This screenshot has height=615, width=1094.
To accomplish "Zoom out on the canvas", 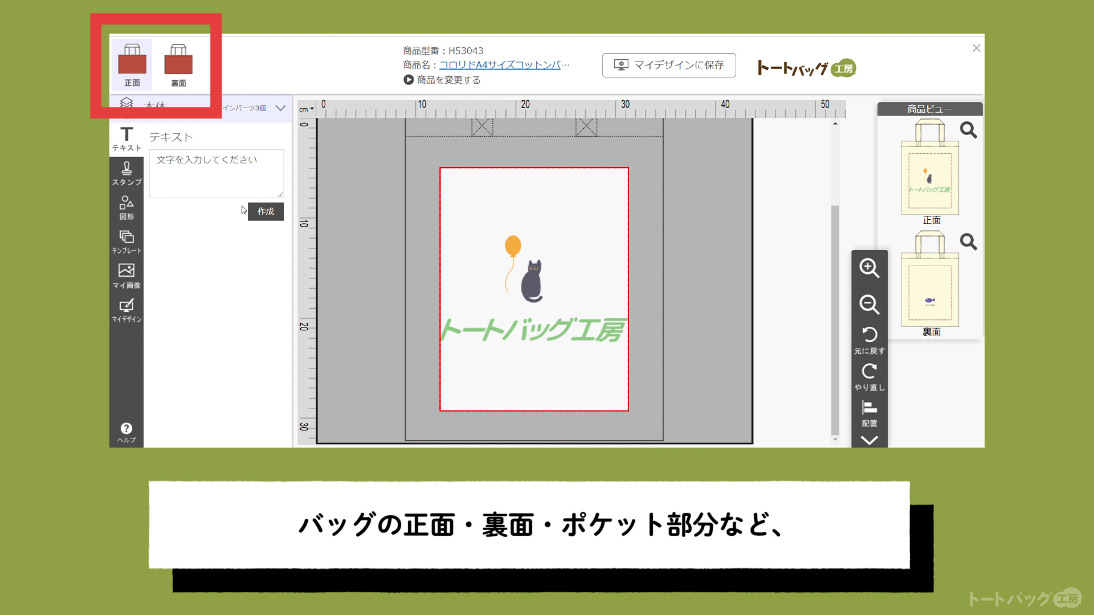I will 870,304.
